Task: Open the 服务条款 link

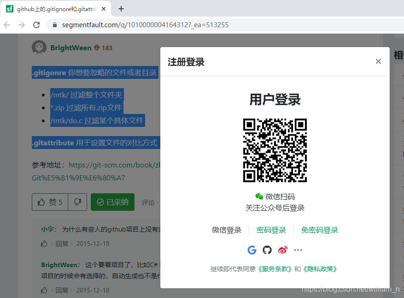Action: click(275, 269)
